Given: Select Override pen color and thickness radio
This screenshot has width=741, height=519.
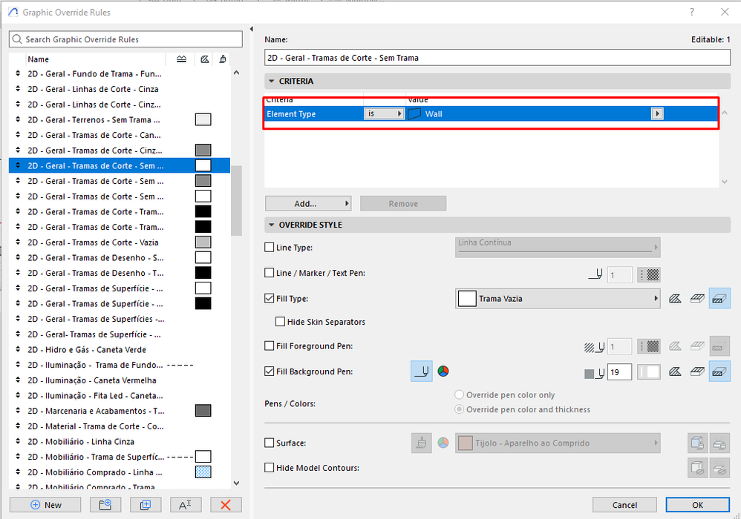Looking at the screenshot, I should pyautogui.click(x=459, y=409).
